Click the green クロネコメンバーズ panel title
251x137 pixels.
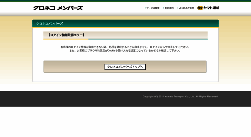coord(49,24)
